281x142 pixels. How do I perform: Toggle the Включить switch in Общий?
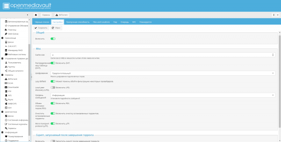click(53, 39)
